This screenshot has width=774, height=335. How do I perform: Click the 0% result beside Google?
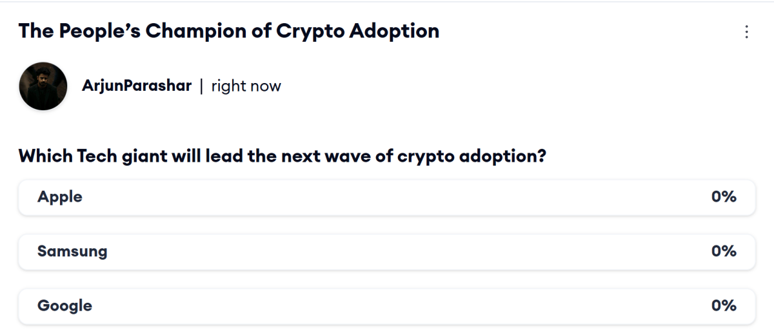pos(724,306)
